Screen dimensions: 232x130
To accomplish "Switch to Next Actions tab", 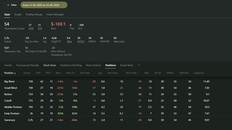I will click(x=93, y=65).
